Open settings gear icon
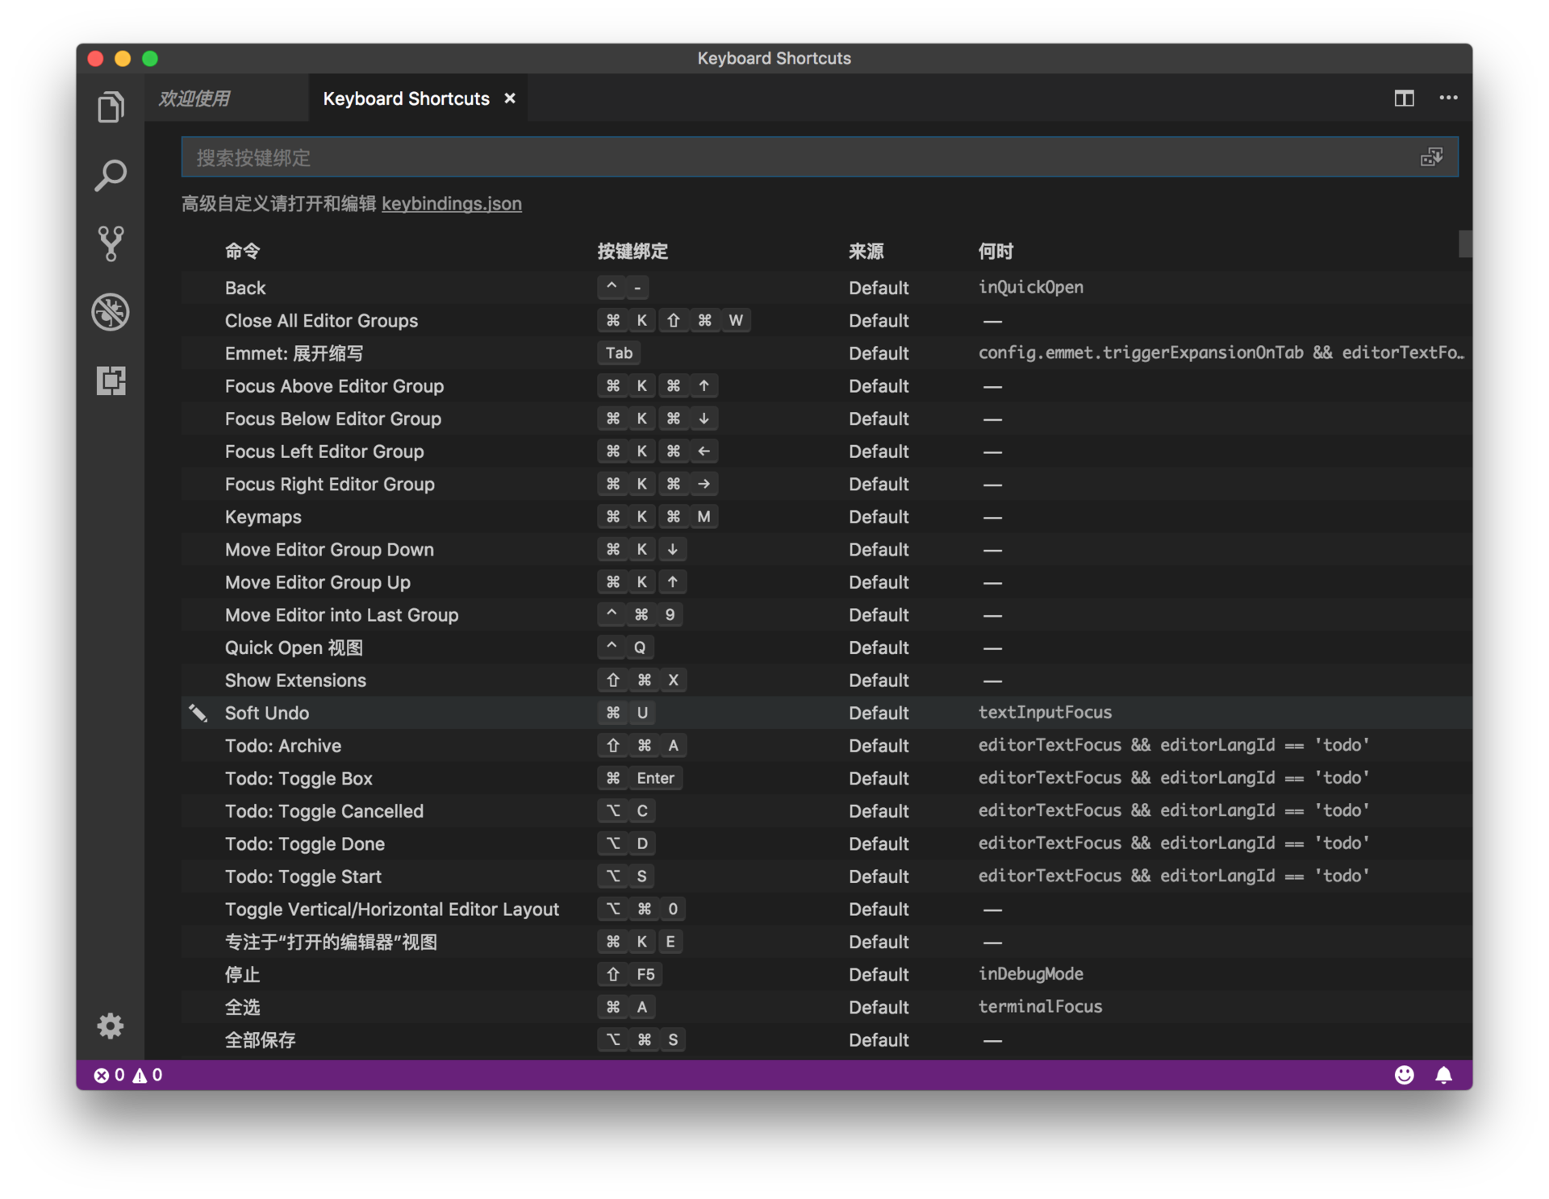This screenshot has width=1549, height=1199. (111, 1024)
